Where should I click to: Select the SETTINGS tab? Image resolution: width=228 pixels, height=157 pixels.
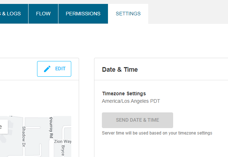click(128, 14)
